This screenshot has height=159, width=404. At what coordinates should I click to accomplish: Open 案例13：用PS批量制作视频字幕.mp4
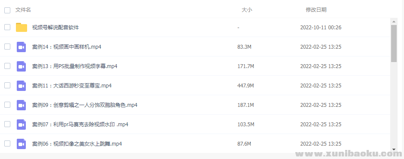coord(75,66)
